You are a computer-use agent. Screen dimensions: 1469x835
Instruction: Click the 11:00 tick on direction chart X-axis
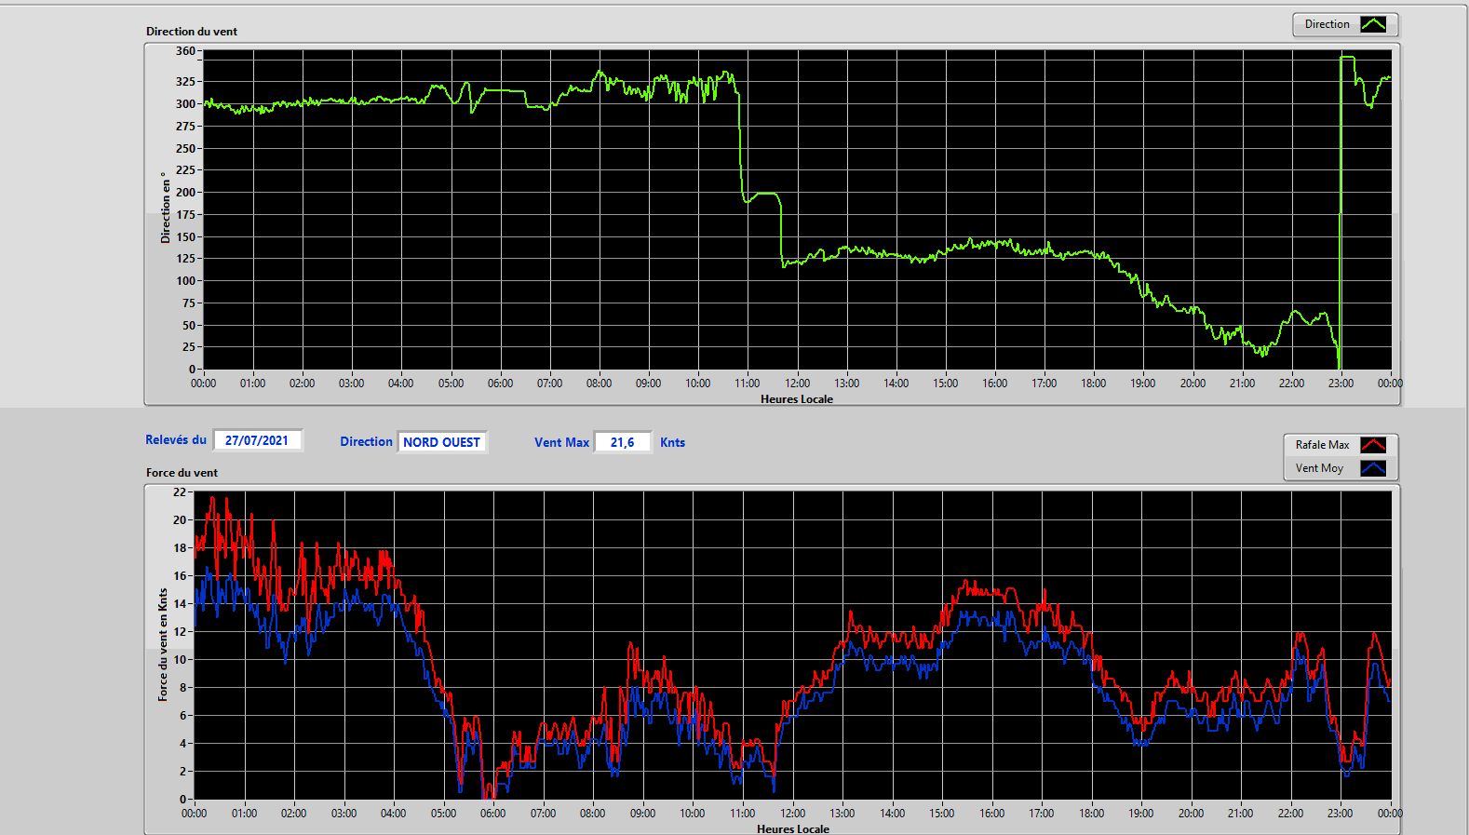point(747,384)
